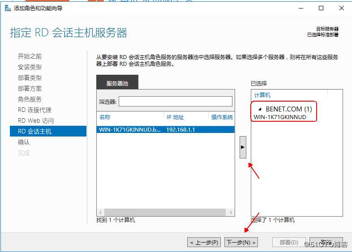Click the add-server right arrow button

click(x=243, y=147)
